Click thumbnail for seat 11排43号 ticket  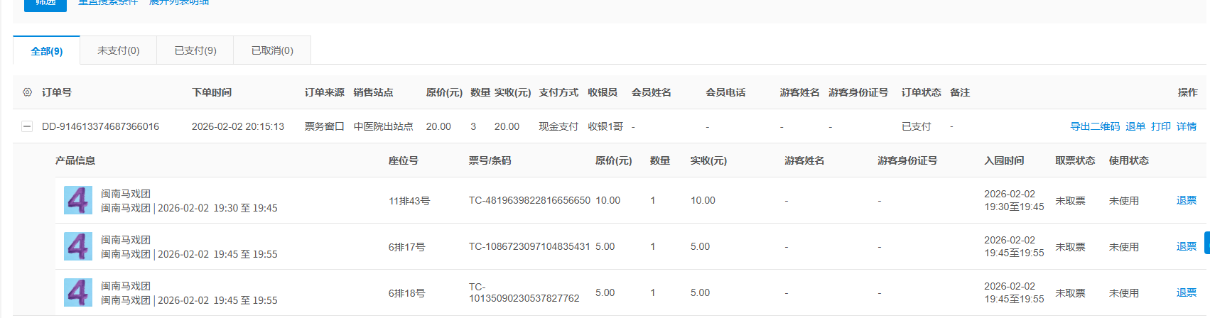78,200
